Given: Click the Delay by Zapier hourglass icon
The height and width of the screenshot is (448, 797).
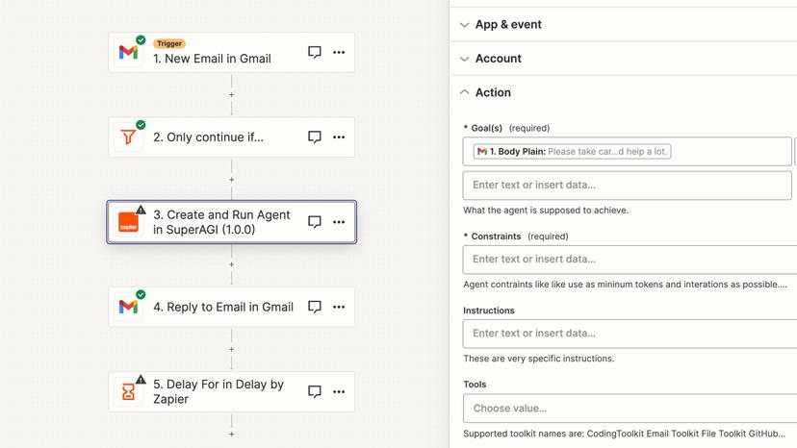Looking at the screenshot, I should click(128, 391).
